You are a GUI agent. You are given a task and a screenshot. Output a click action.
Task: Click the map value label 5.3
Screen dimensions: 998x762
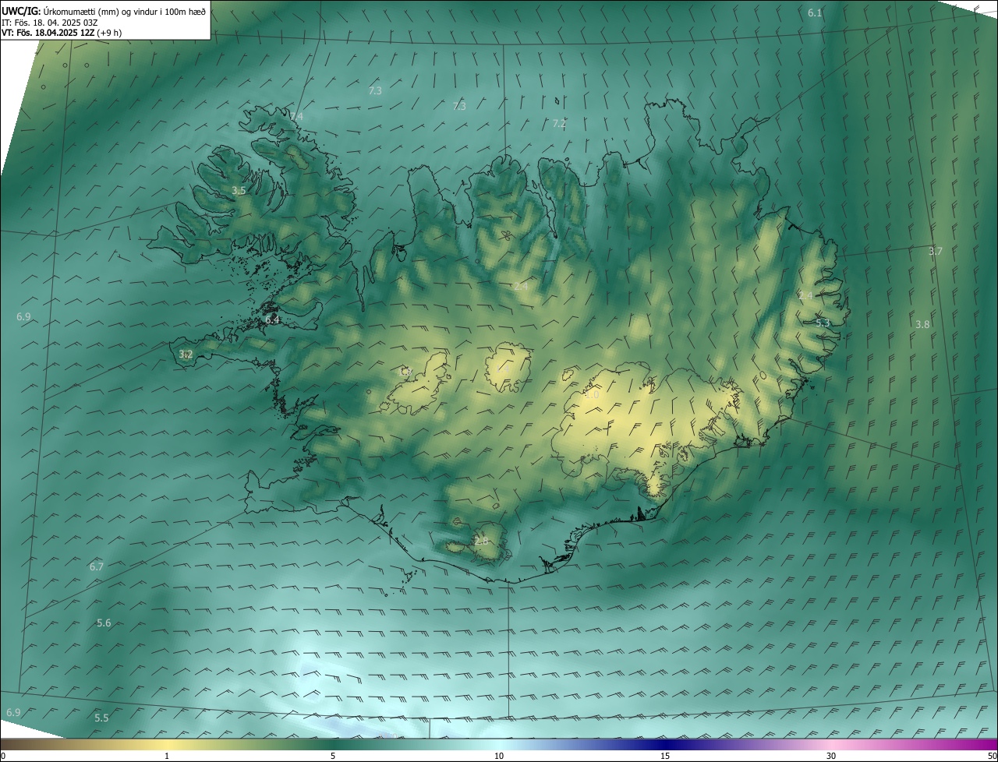coord(823,323)
